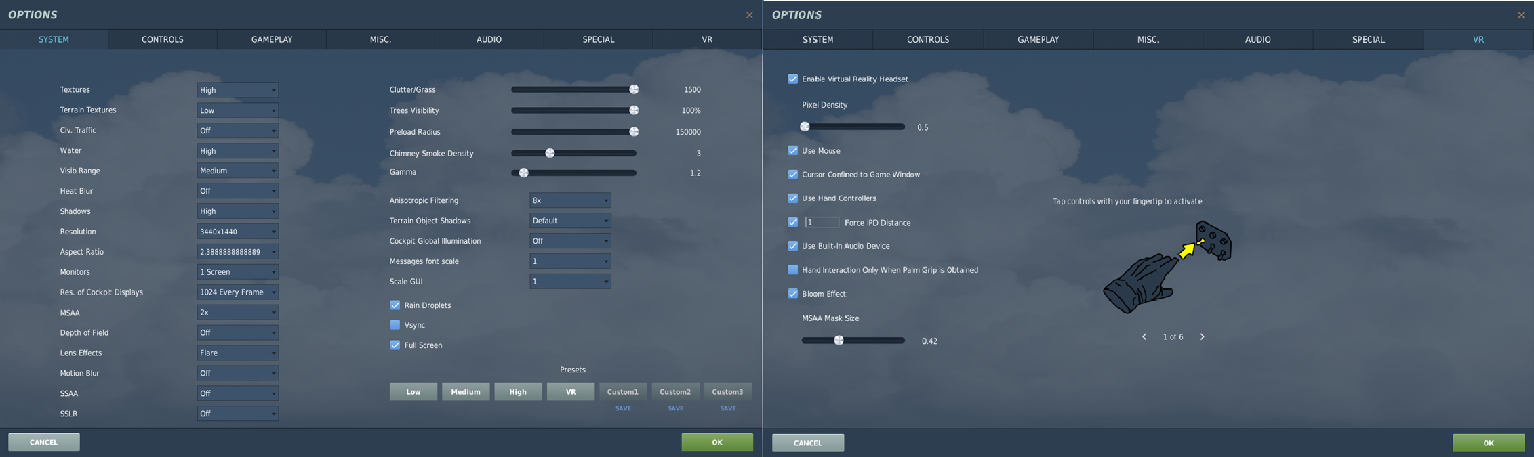Toggle Cursor Confined to Game Window

[793, 175]
